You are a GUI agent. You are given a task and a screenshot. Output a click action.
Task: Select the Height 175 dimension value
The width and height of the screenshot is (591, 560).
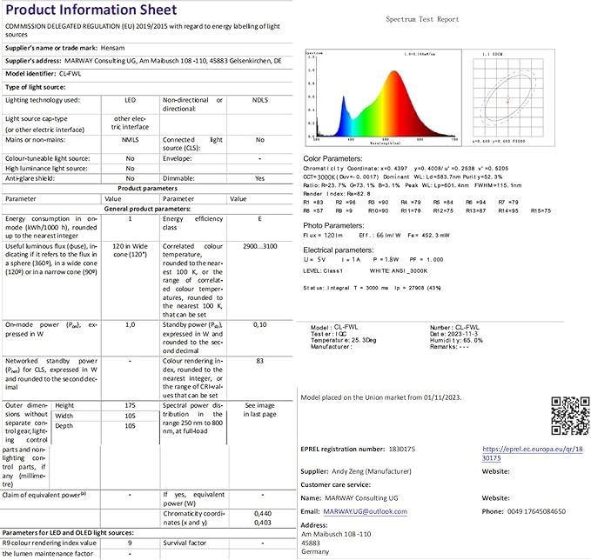coord(130,404)
